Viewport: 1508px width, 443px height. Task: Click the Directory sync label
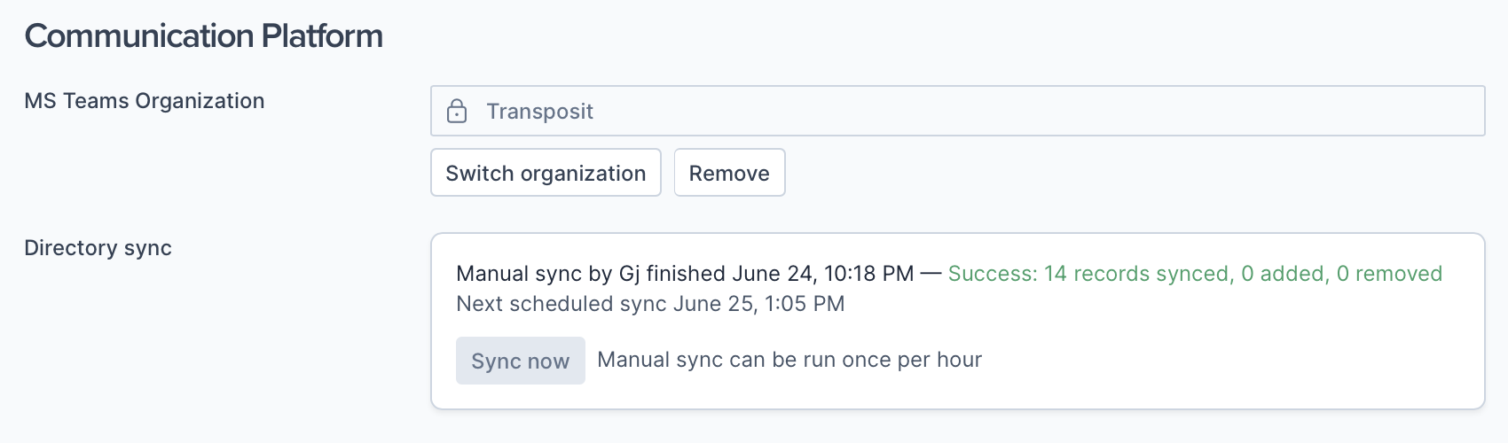(x=98, y=248)
